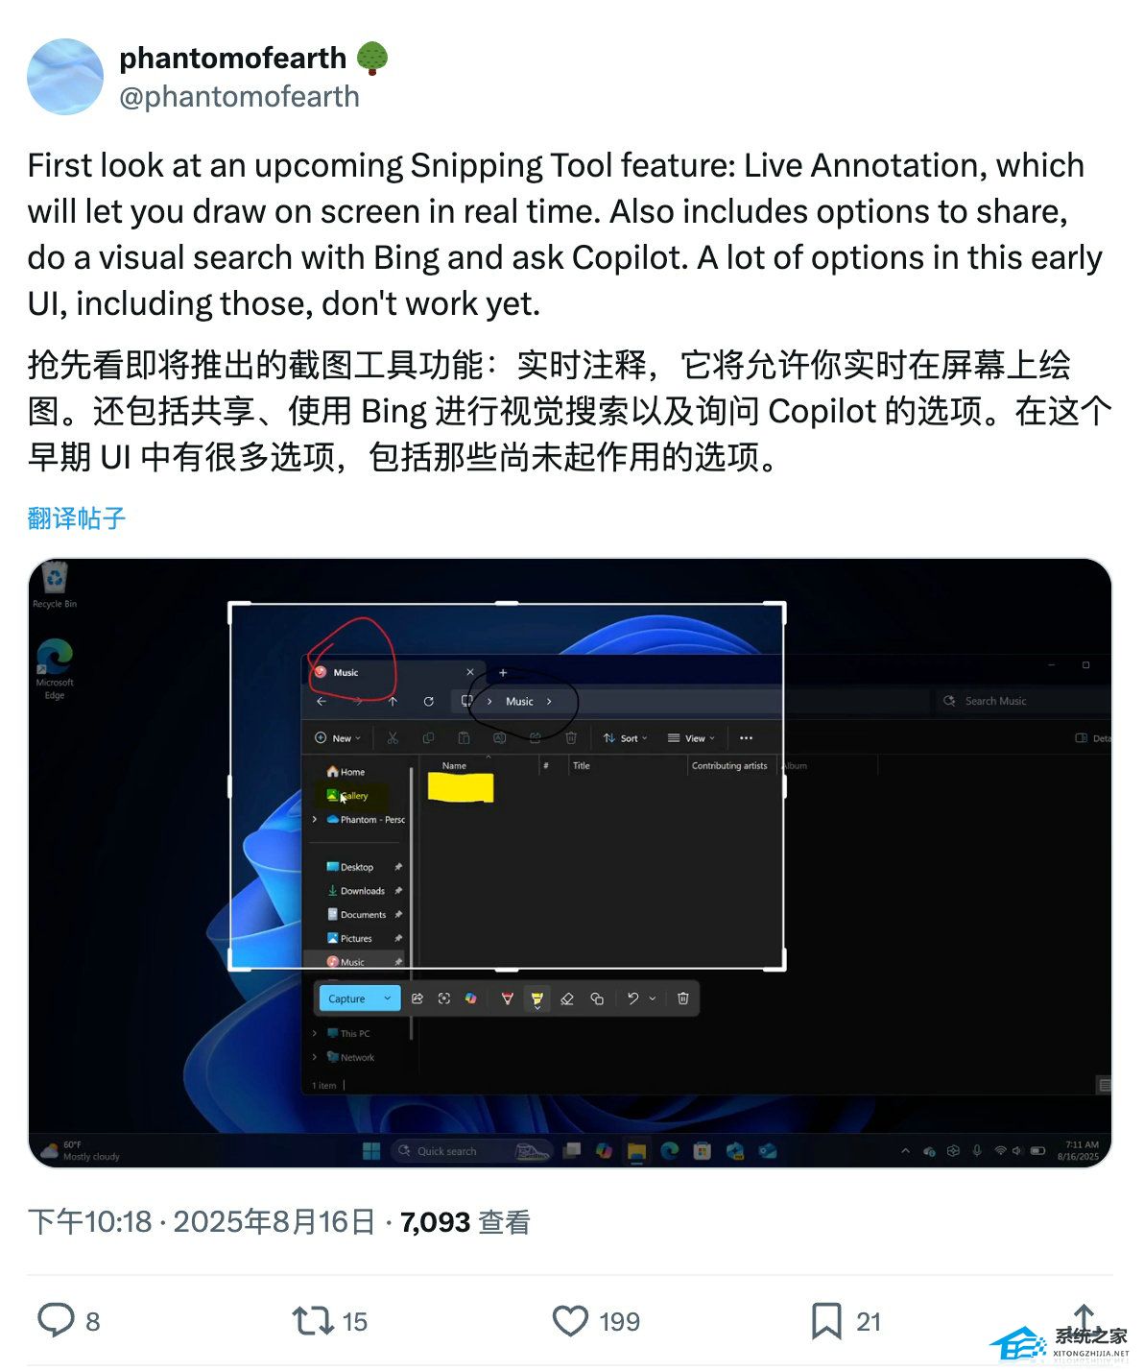The height and width of the screenshot is (1371, 1144).
Task: Click the Search Music field
Action: click(x=1022, y=701)
